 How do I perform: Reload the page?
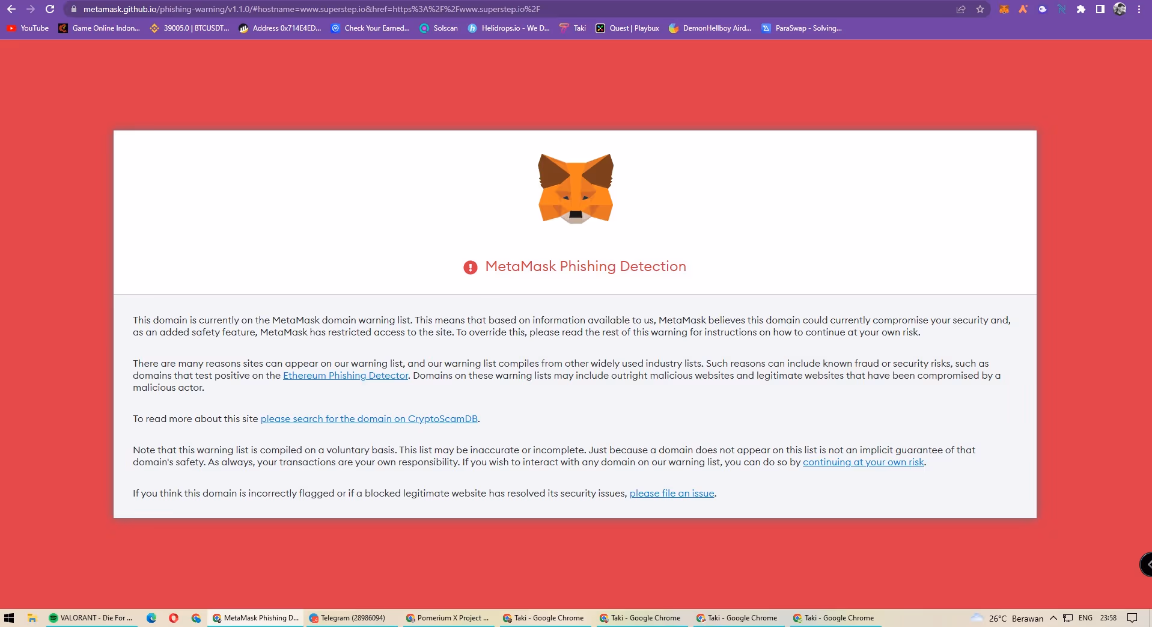pos(50,9)
